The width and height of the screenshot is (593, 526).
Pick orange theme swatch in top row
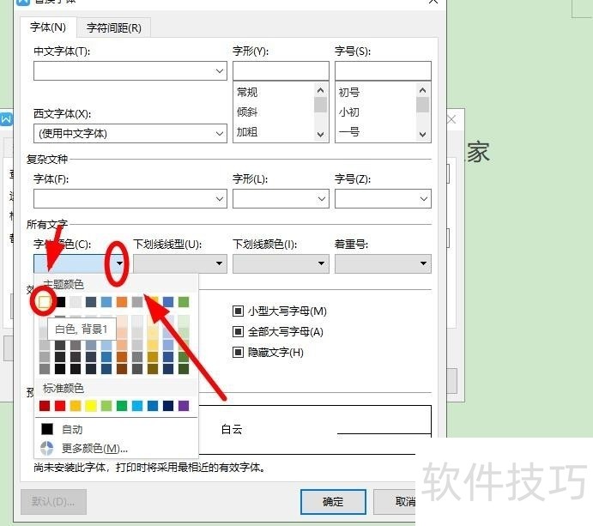122,302
